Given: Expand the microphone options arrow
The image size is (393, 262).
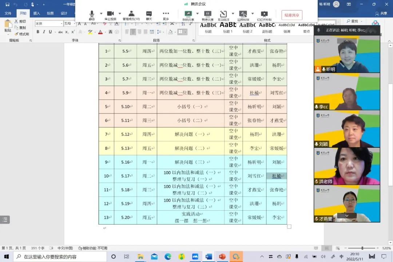Looking at the screenshot, I should pos(101,13).
